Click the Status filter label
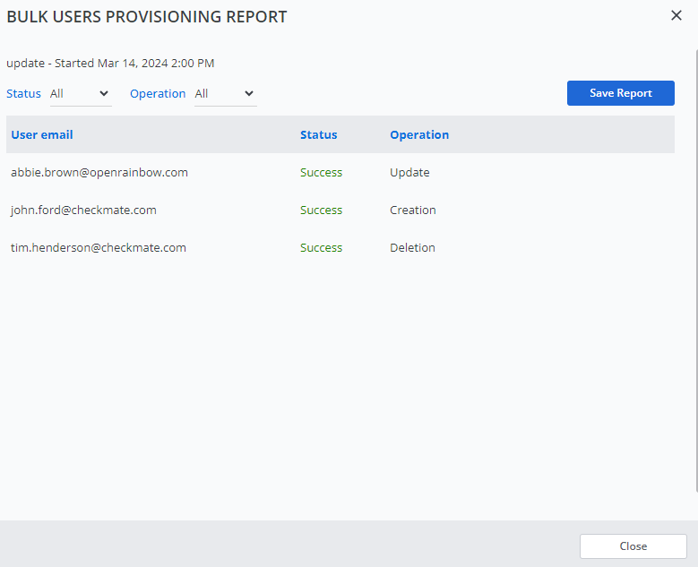This screenshot has width=698, height=567. pyautogui.click(x=23, y=94)
